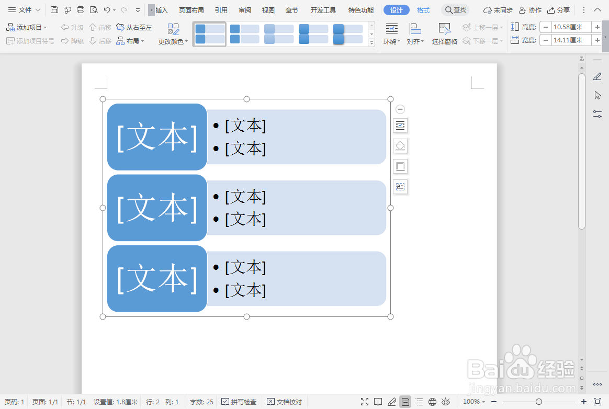Click the 分享 share button
The image size is (609, 409).
tap(558, 10)
